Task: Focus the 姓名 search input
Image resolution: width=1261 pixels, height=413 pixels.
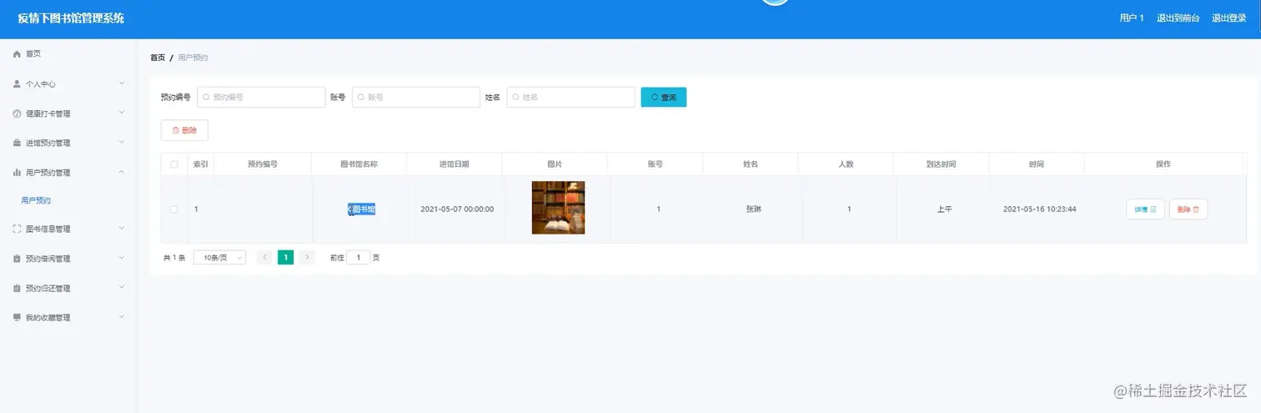Action: point(571,98)
